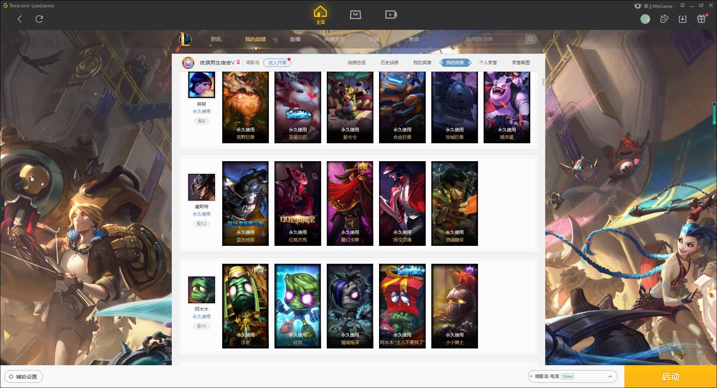The height and width of the screenshot is (388, 717).
Task: Open the video camera icon in the top bar
Action: 391,15
